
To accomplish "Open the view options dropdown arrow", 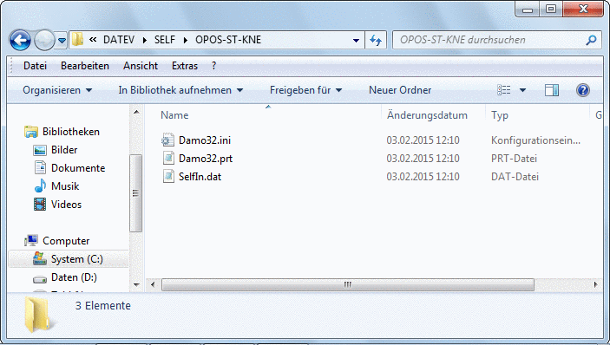I will tap(523, 90).
